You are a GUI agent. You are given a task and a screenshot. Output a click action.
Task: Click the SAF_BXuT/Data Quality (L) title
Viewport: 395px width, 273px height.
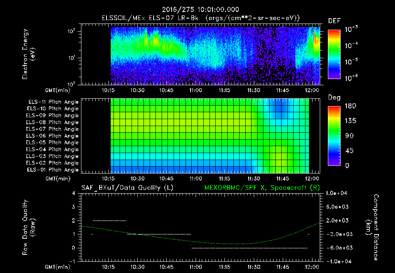[x=127, y=188]
